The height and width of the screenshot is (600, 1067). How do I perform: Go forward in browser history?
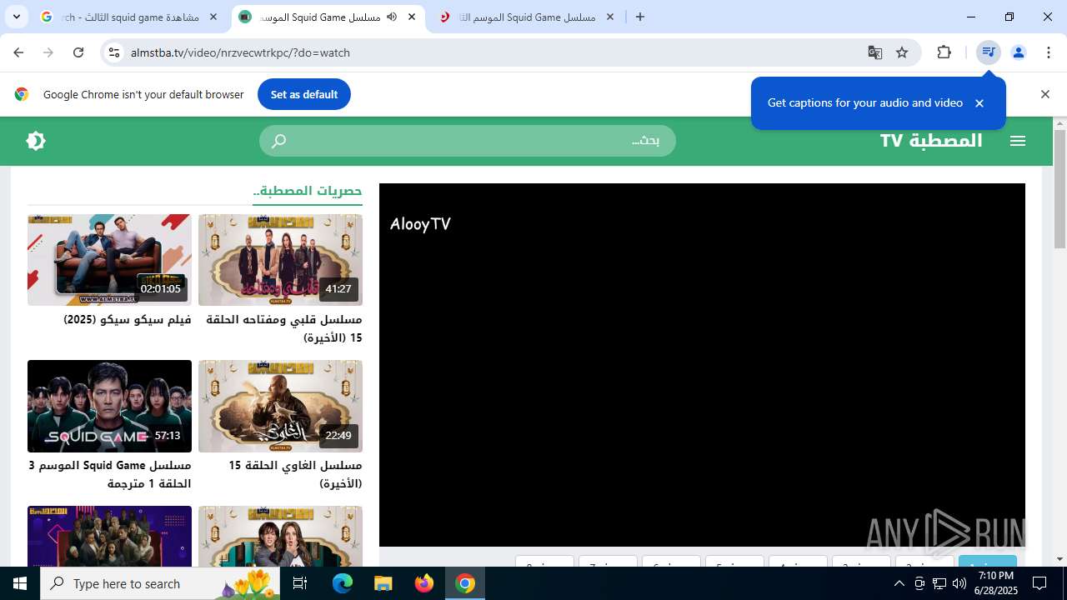click(x=48, y=52)
